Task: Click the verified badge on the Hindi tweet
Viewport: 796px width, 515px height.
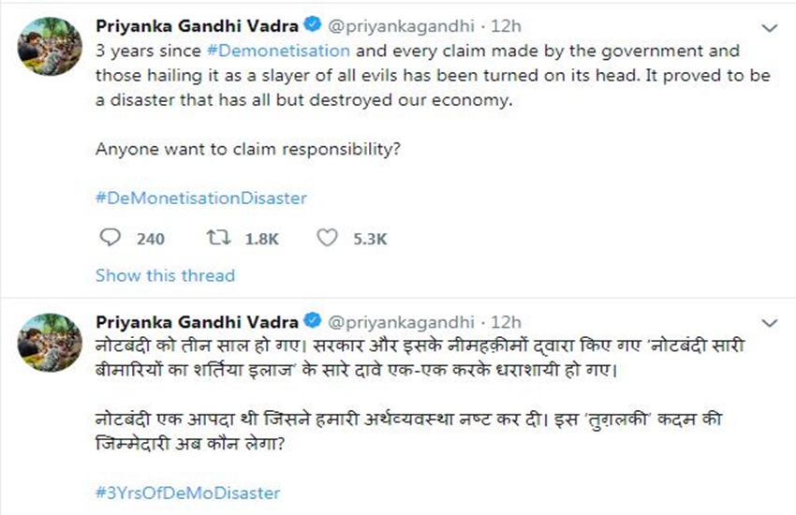Action: [317, 323]
